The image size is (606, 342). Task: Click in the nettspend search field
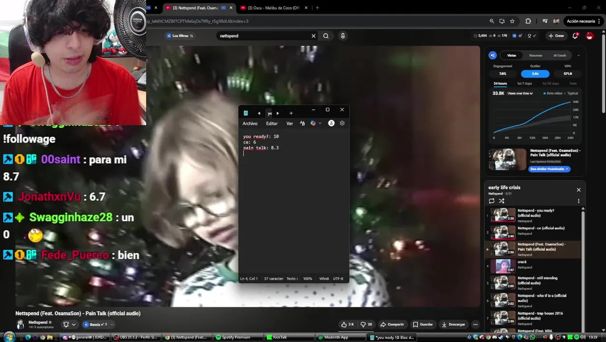tap(264, 36)
